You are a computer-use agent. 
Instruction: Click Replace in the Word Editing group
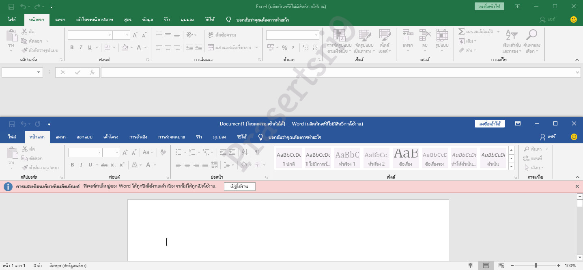tap(533, 158)
